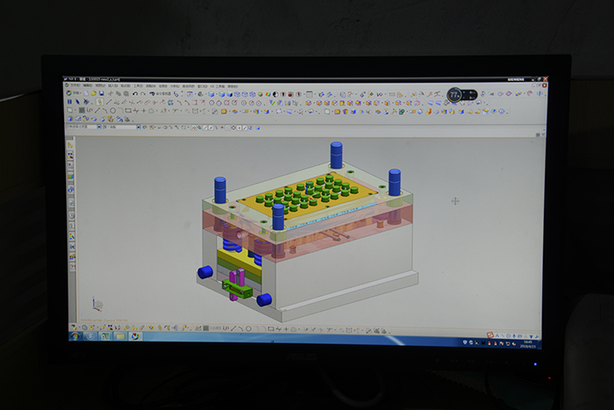Click the circular 77 gauge widget

tap(454, 94)
